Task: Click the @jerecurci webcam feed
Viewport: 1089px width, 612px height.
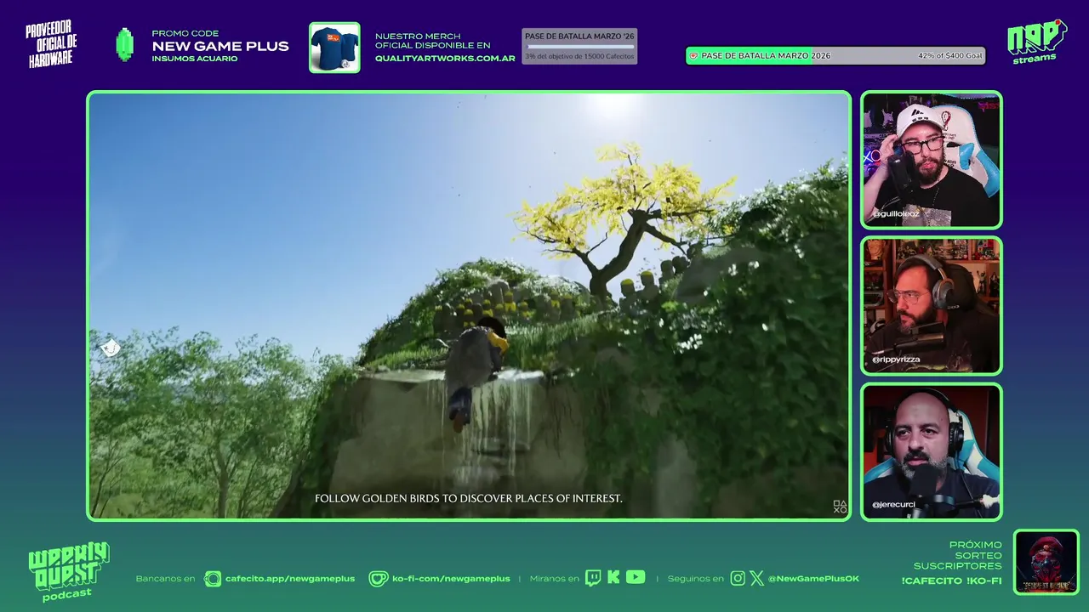Action: click(932, 452)
